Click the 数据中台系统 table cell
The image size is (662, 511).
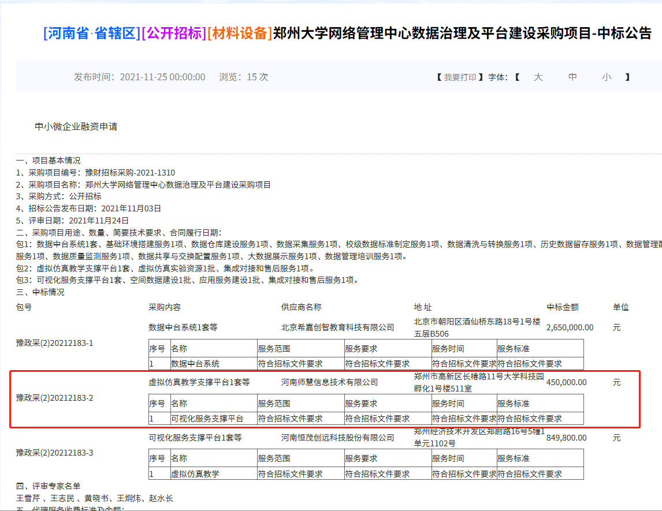coord(195,364)
